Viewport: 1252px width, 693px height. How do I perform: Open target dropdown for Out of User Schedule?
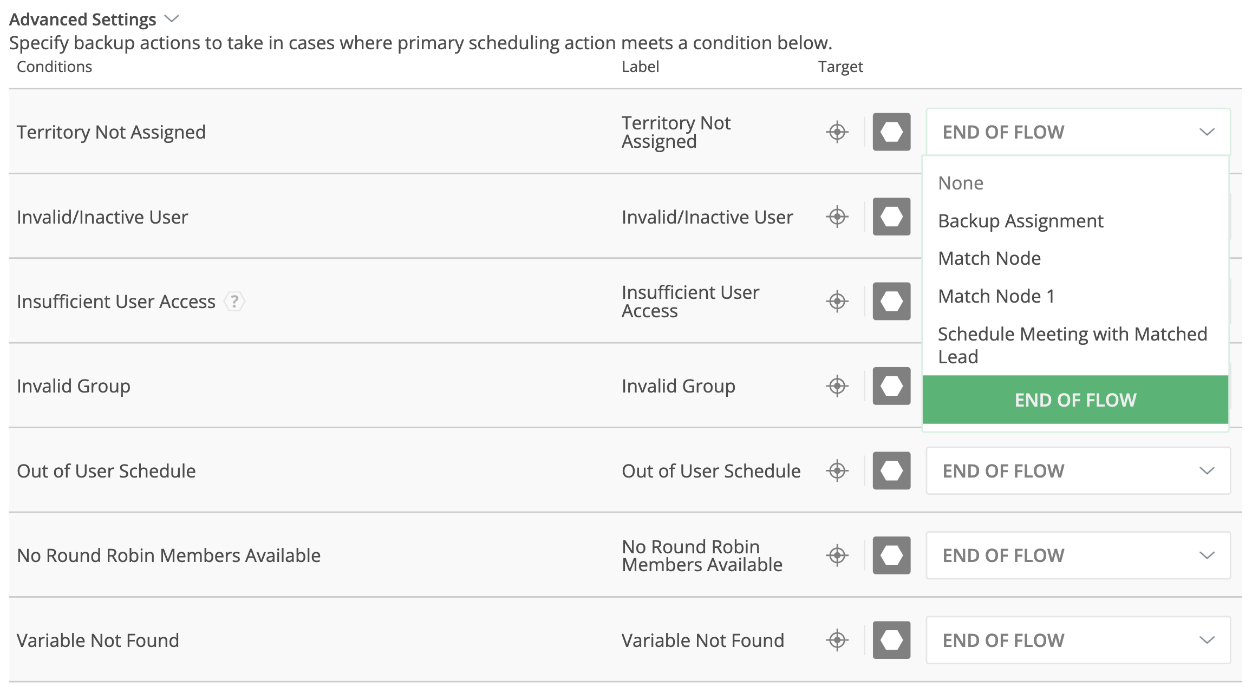[1078, 471]
